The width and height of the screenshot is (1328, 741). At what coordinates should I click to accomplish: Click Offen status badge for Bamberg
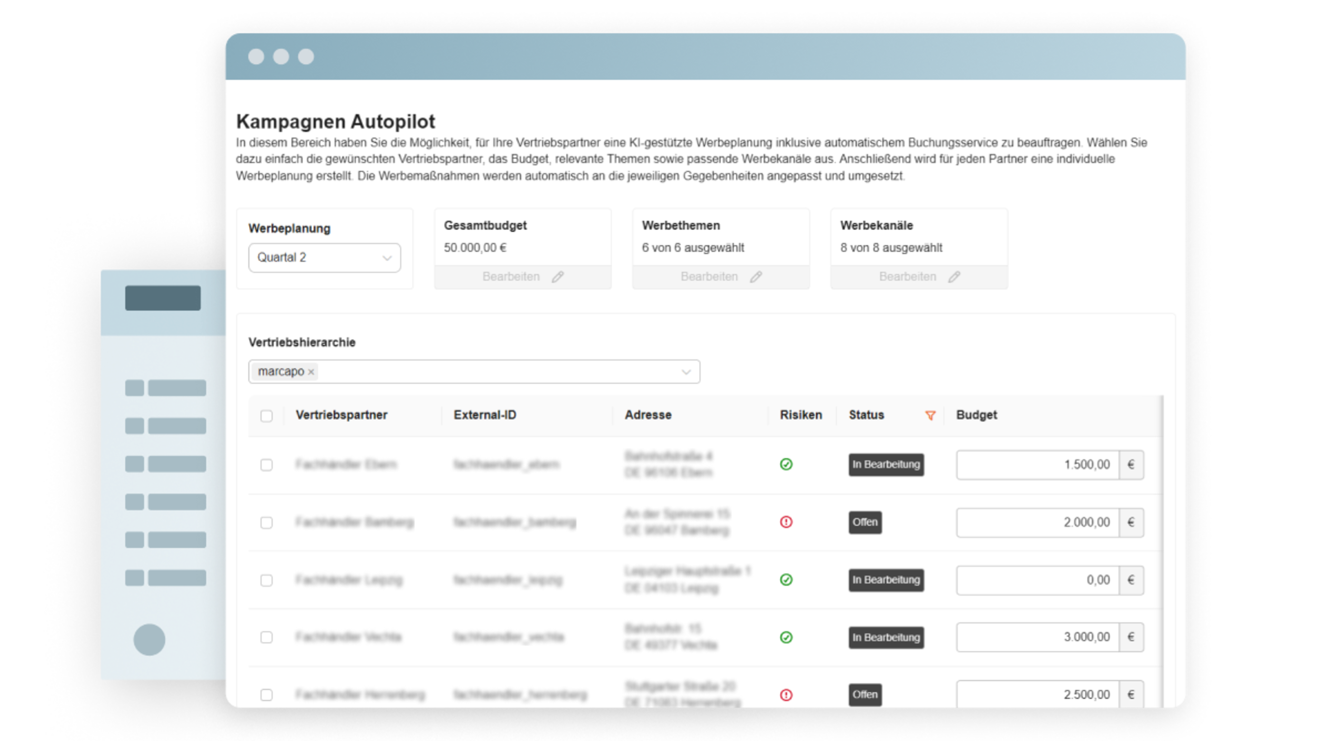point(865,522)
